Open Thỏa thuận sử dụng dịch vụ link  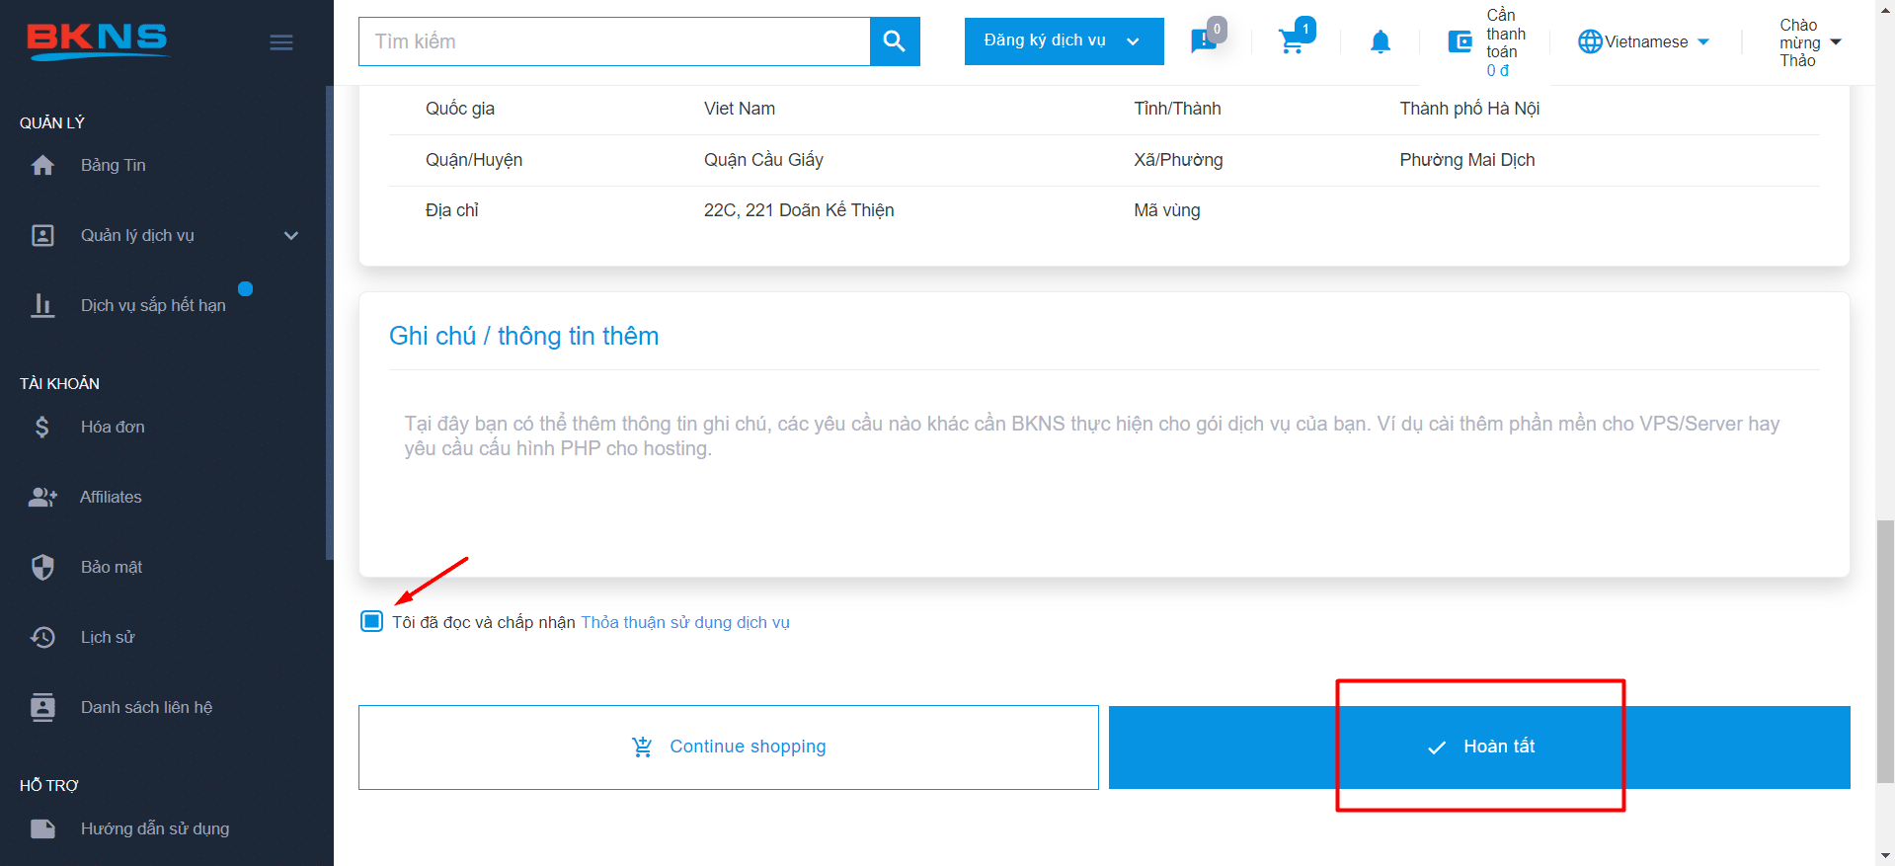coord(685,622)
